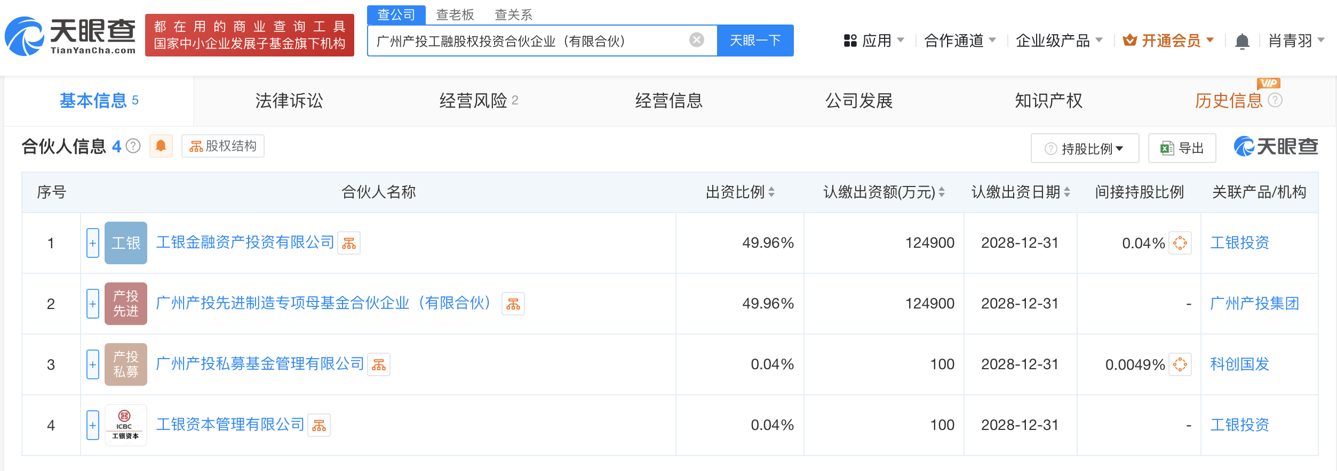Switch to the 法律诉讼 tab
This screenshot has height=471, width=1337.
tap(289, 101)
